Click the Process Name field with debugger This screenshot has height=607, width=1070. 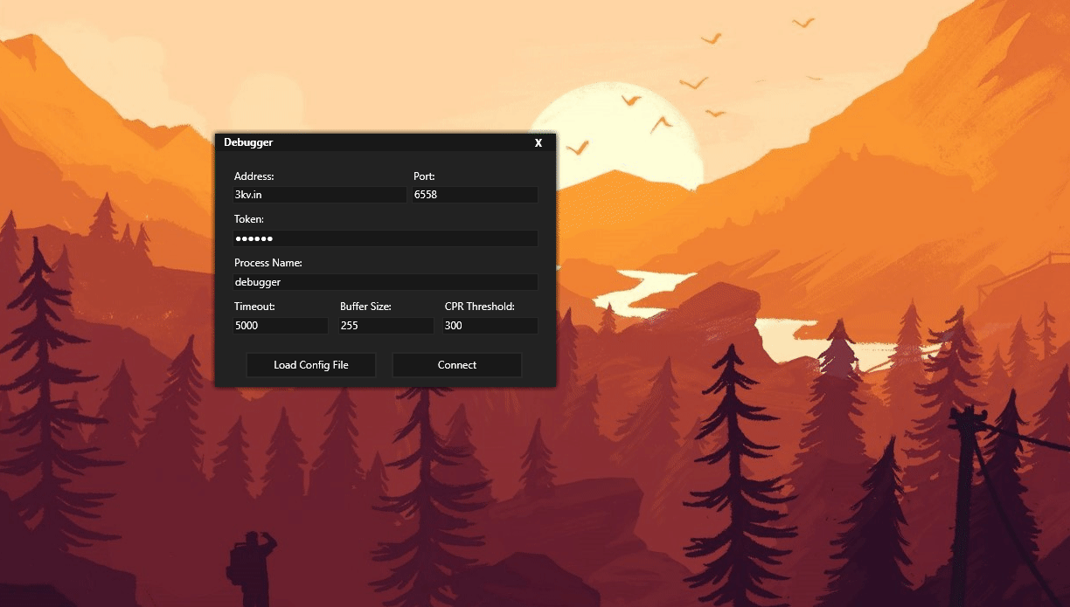386,282
